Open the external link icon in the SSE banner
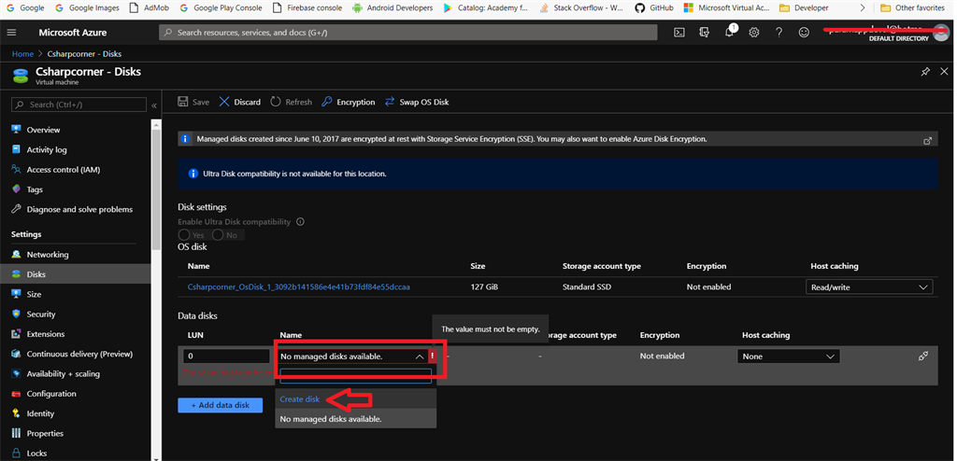The width and height of the screenshot is (957, 461). (928, 140)
